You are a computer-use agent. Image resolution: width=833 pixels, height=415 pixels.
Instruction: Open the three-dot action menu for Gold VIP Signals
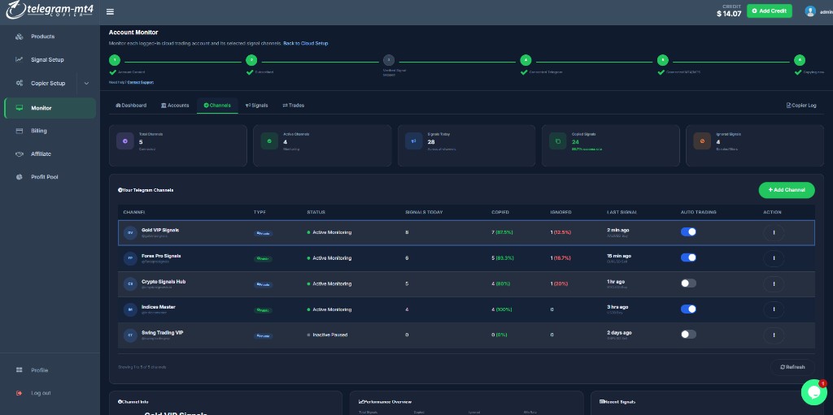click(x=774, y=232)
